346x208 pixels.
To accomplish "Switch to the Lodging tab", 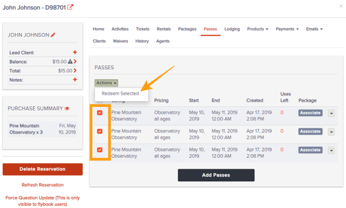I will click(232, 29).
